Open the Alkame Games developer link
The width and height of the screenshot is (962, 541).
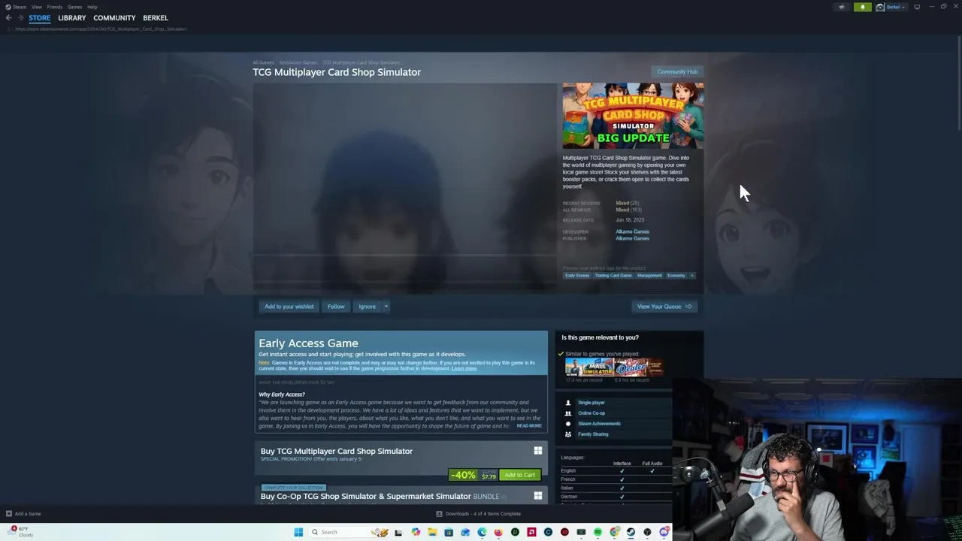pyautogui.click(x=632, y=231)
